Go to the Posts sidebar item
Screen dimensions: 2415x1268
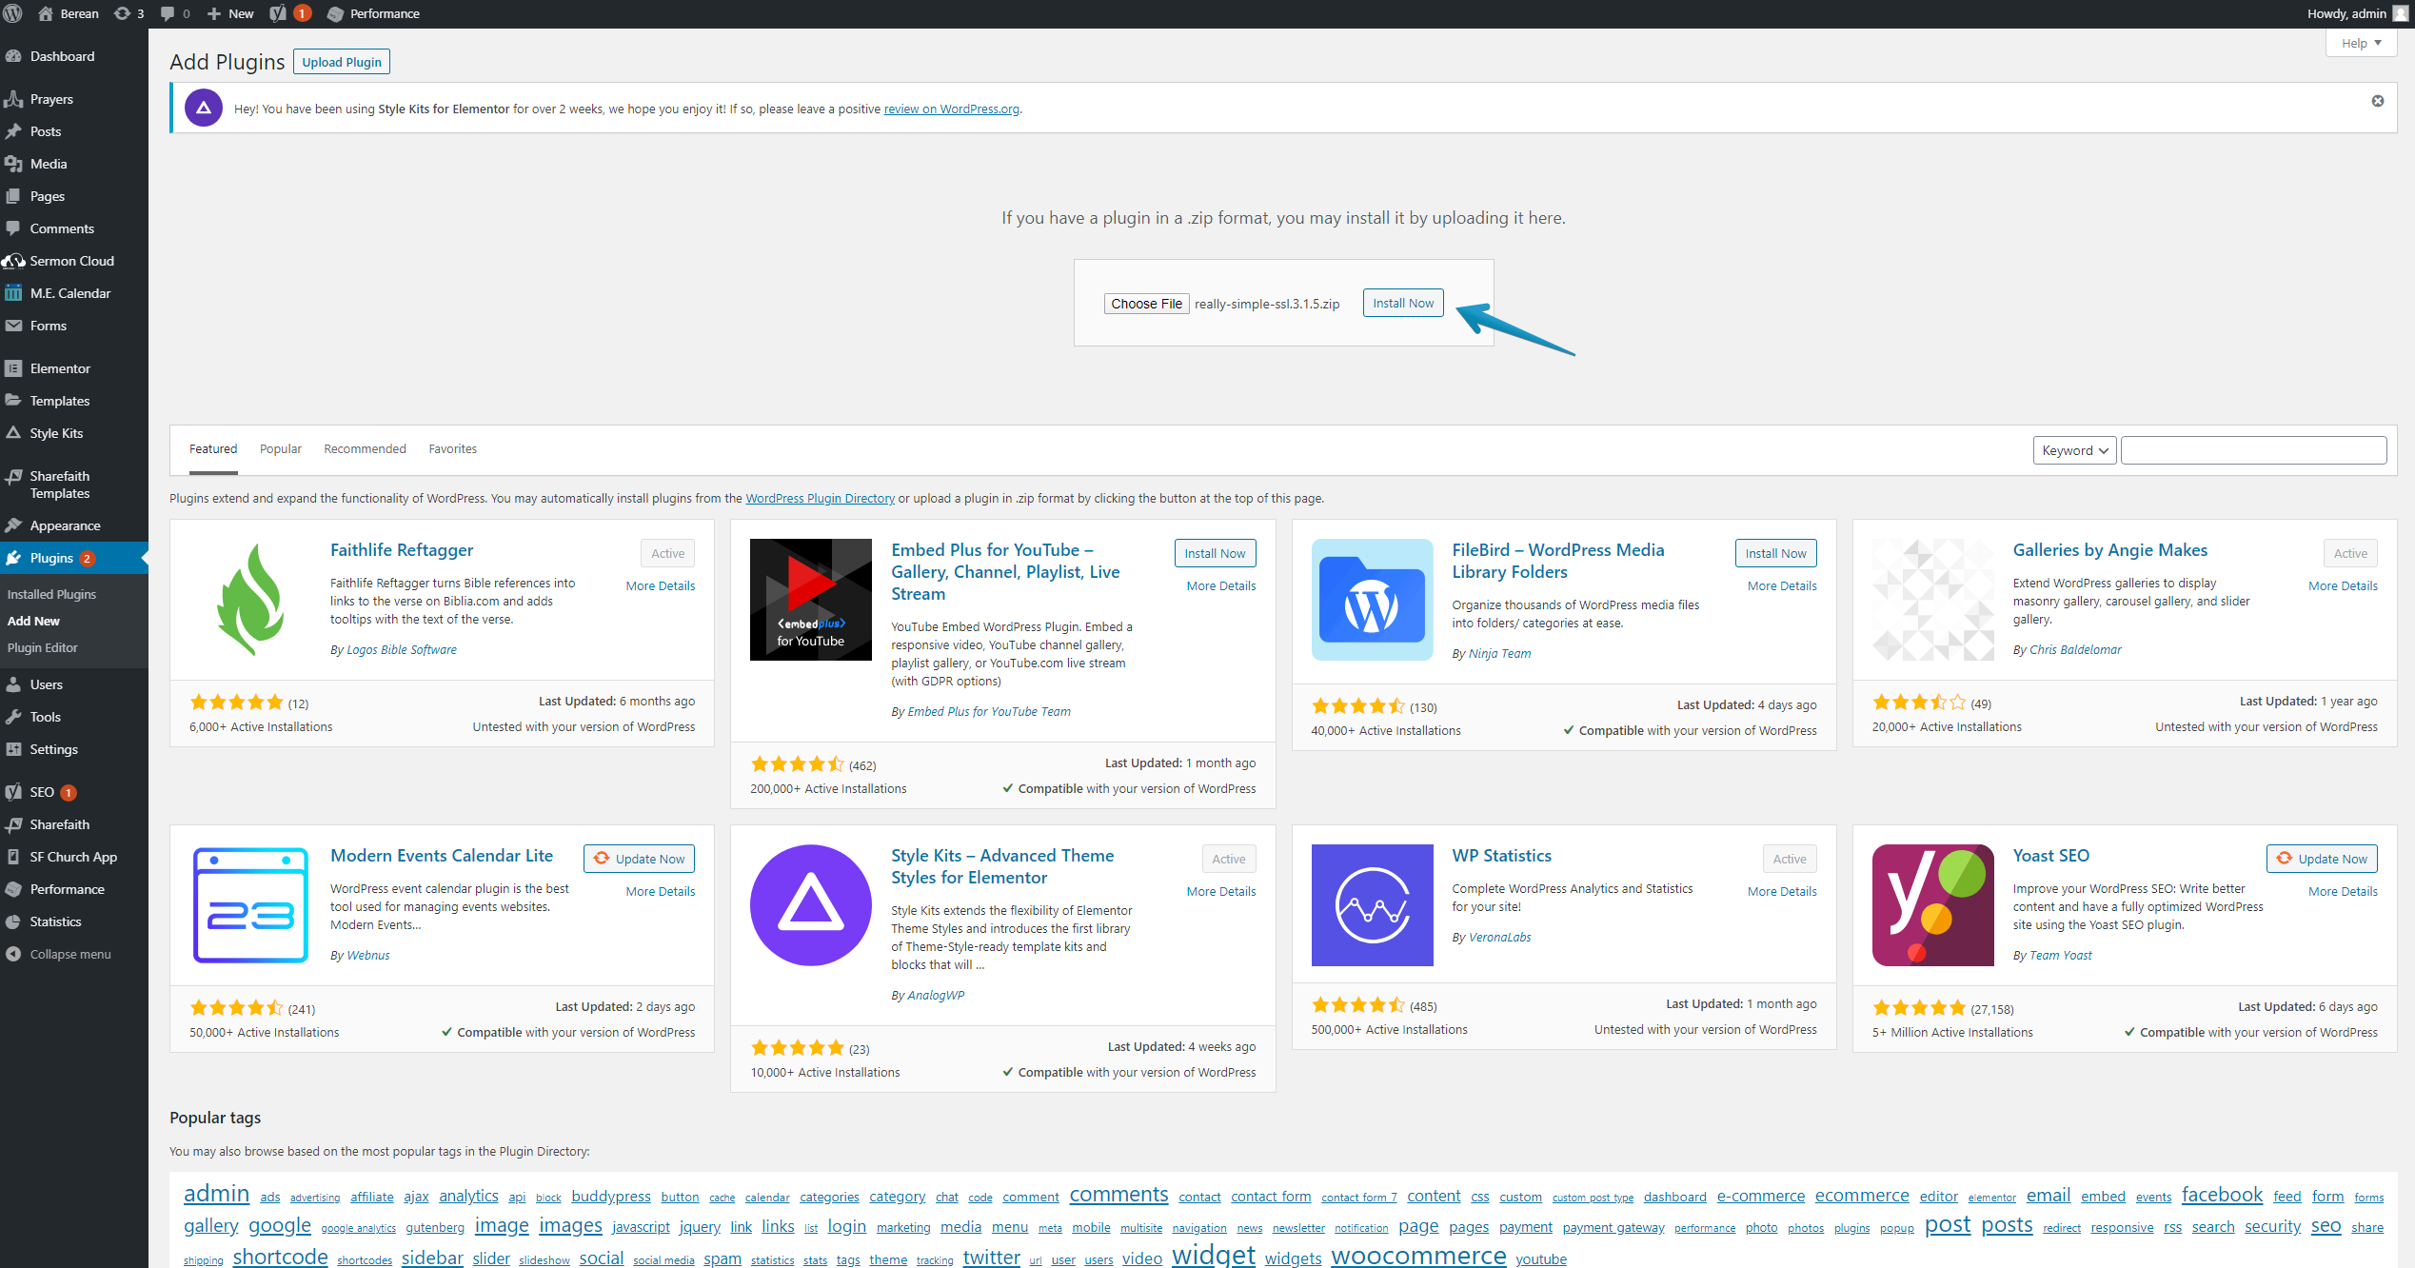pyautogui.click(x=45, y=131)
